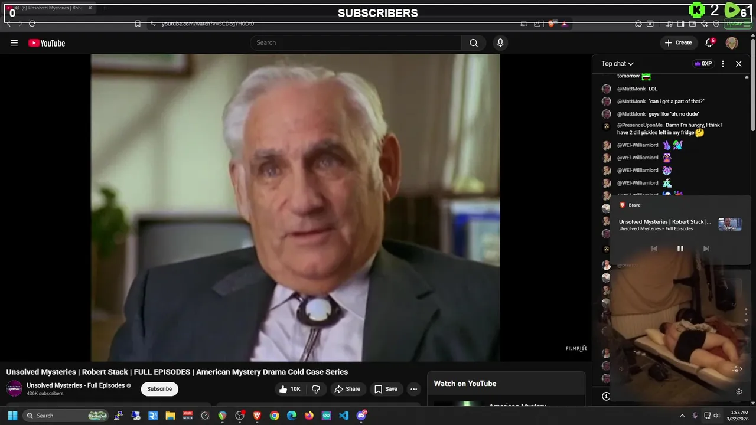756x425 pixels.
Task: Like the Unsolved Mysteries video
Action: 290,389
